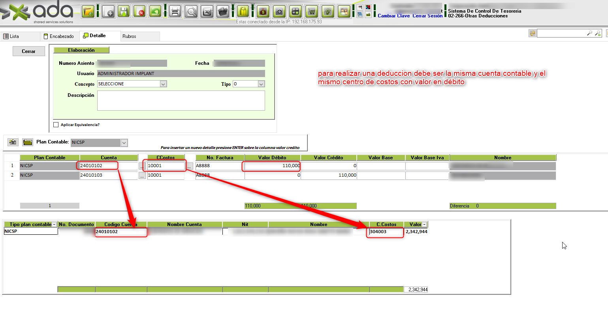Tick the Nit checkbox in the lower grid

pos(225,232)
